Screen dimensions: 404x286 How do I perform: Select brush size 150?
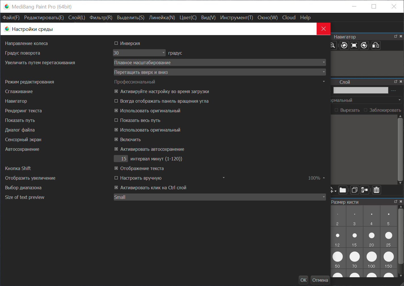point(389,258)
